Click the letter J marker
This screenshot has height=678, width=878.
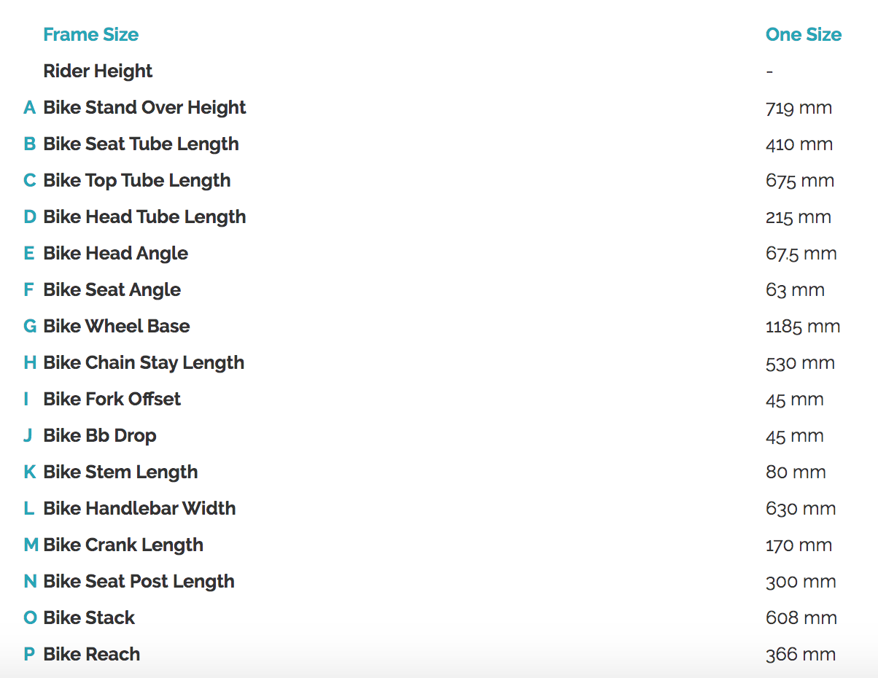[x=28, y=436]
